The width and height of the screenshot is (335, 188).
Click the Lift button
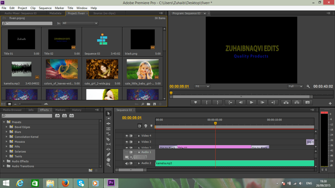pyautogui.click(x=286, y=102)
